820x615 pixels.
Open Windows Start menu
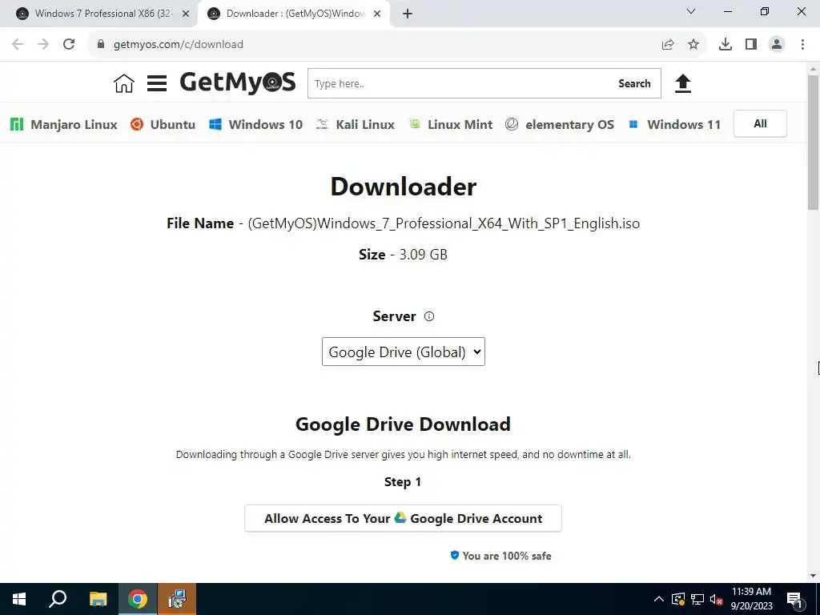point(19,599)
